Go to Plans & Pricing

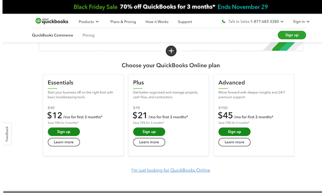[x=123, y=22]
